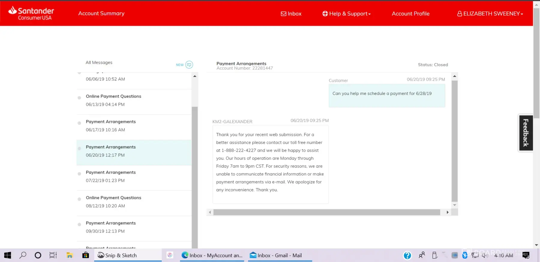Go to Account Summary
Viewport: 540px width, 262px height.
[101, 14]
